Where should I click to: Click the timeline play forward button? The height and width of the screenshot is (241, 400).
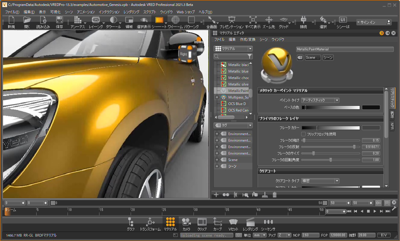tap(375, 211)
